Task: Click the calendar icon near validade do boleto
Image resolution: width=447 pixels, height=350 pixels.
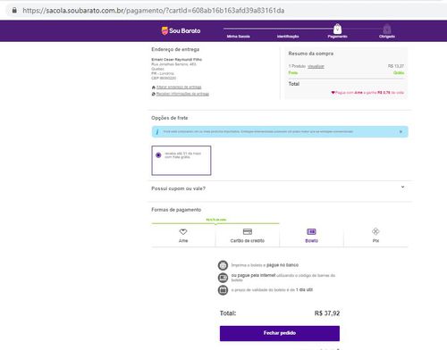Action: tap(223, 290)
